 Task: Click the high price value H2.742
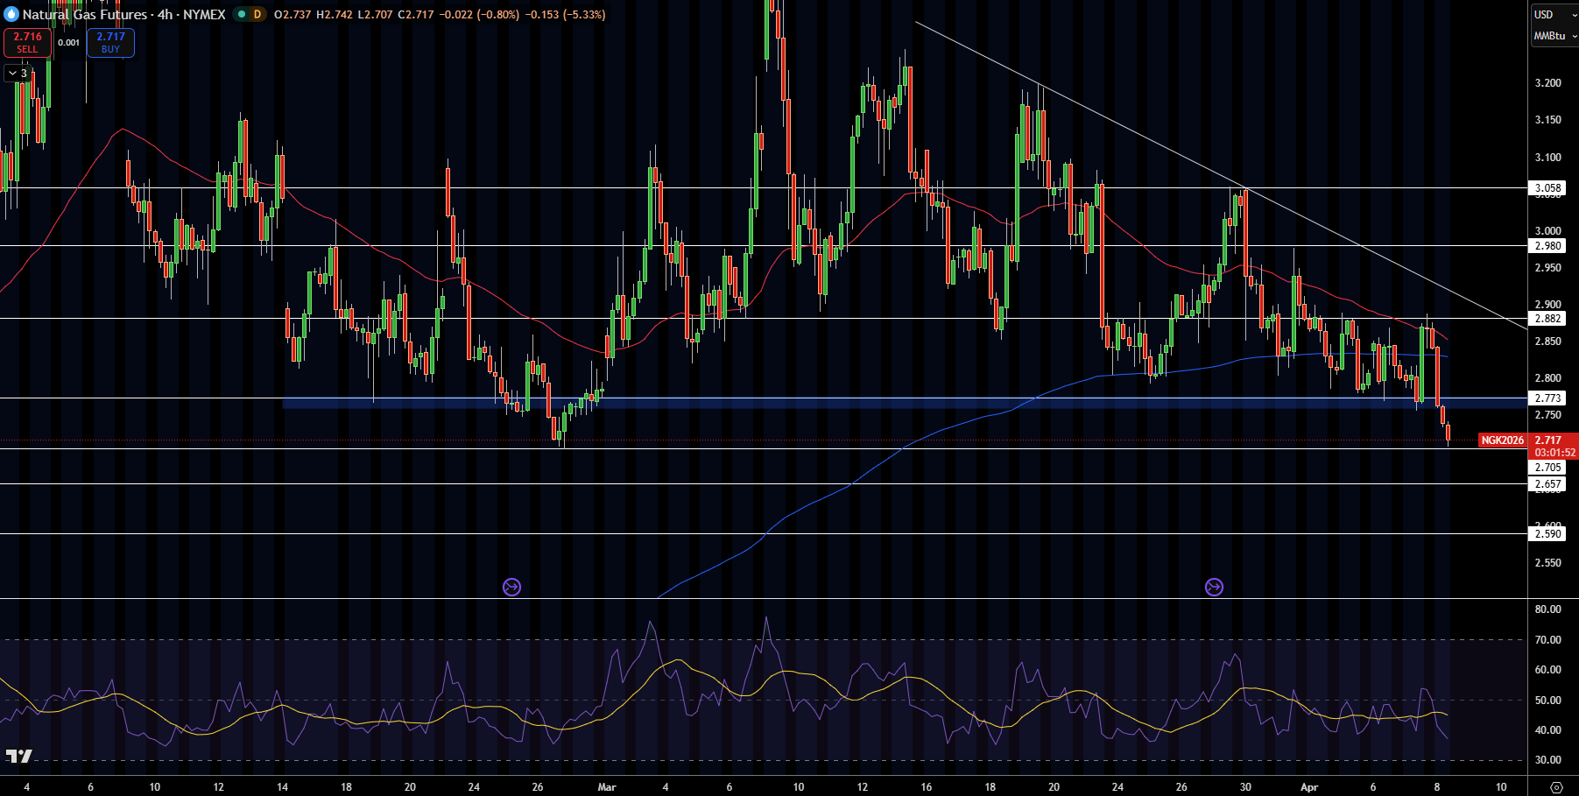tap(335, 14)
